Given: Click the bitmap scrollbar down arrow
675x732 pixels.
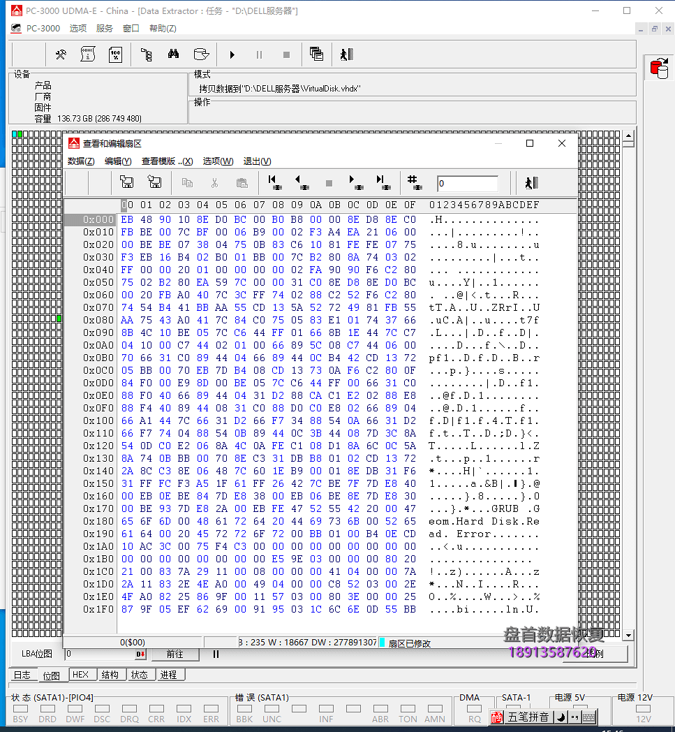Looking at the screenshot, I should coord(629,635).
